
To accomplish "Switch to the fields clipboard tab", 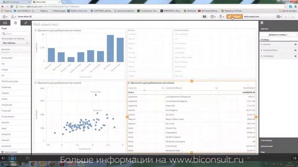I will click(x=15, y=23).
